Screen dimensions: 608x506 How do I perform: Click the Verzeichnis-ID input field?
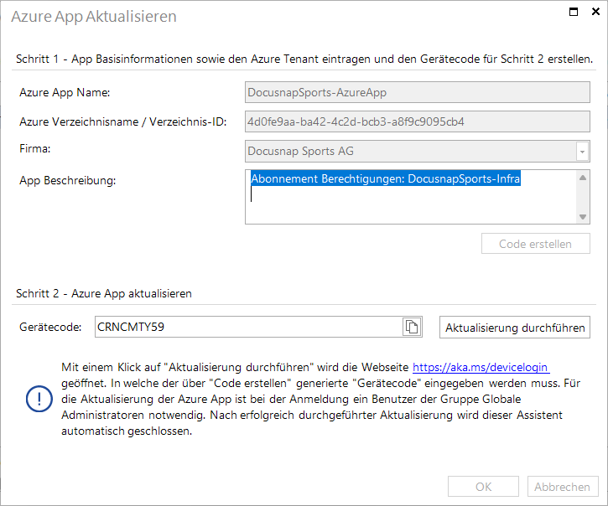pos(418,121)
